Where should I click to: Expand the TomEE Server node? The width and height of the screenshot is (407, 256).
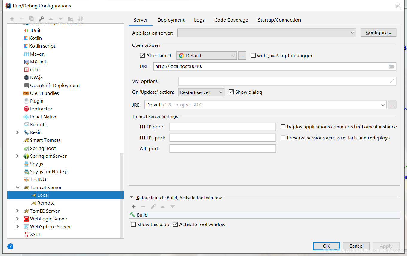(17, 211)
